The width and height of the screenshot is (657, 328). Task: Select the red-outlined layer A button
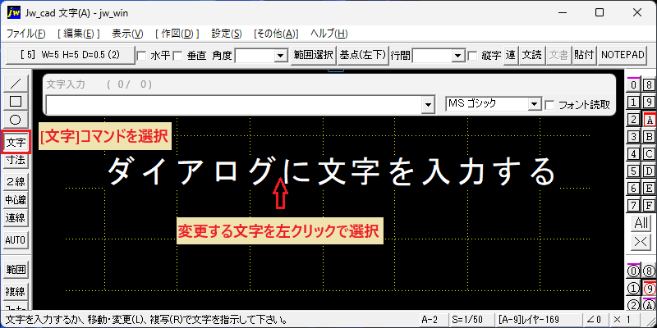coord(649,120)
